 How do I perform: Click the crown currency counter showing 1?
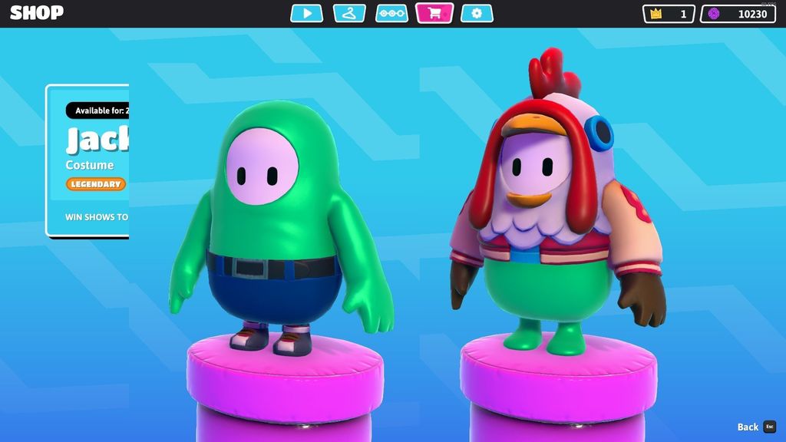tap(669, 14)
